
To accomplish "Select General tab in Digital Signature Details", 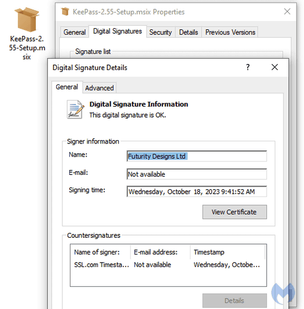I will point(67,87).
